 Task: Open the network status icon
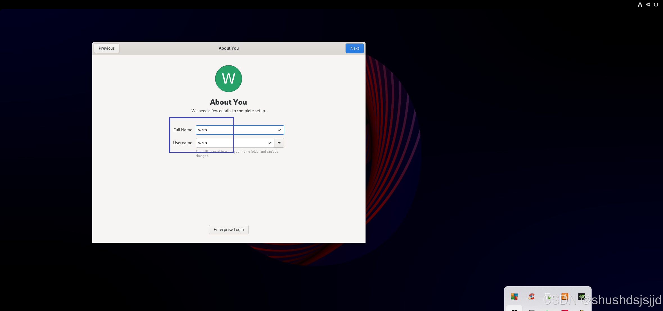(640, 4)
